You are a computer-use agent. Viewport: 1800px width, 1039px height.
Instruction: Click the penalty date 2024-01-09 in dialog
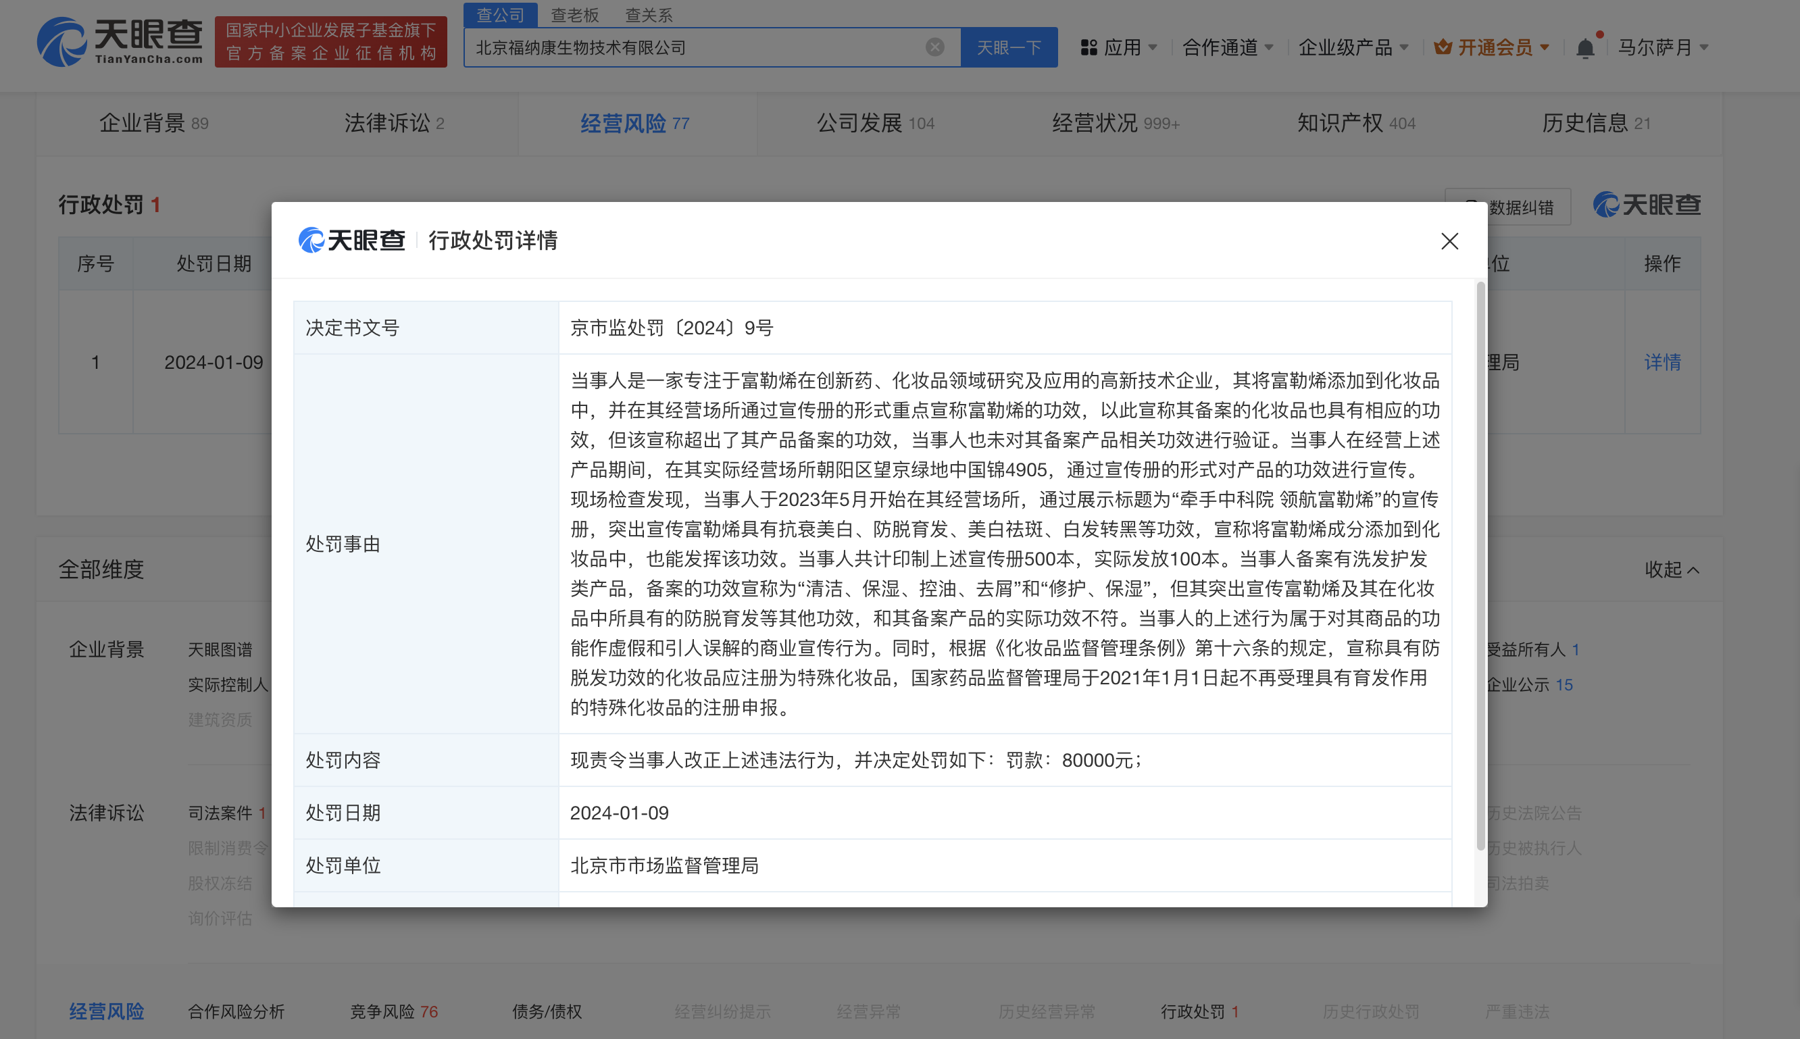619,813
